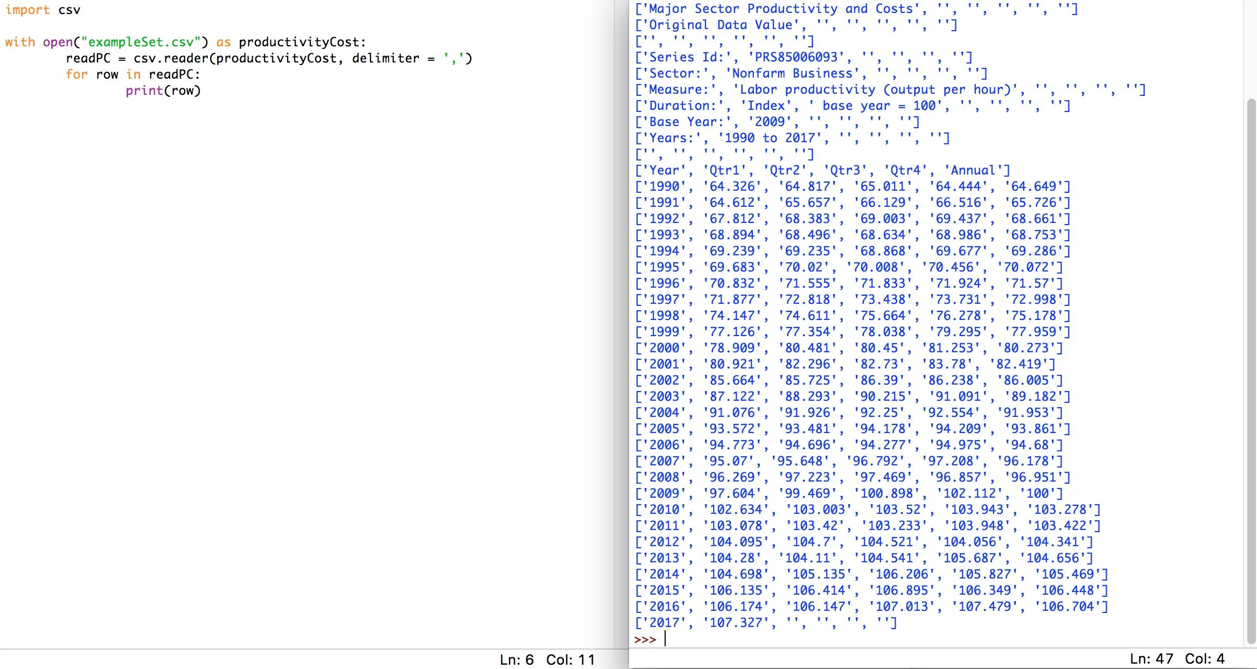Click the 'Major Sector Productivity and Costs' line
The height and width of the screenshot is (669, 1257).
click(x=781, y=9)
